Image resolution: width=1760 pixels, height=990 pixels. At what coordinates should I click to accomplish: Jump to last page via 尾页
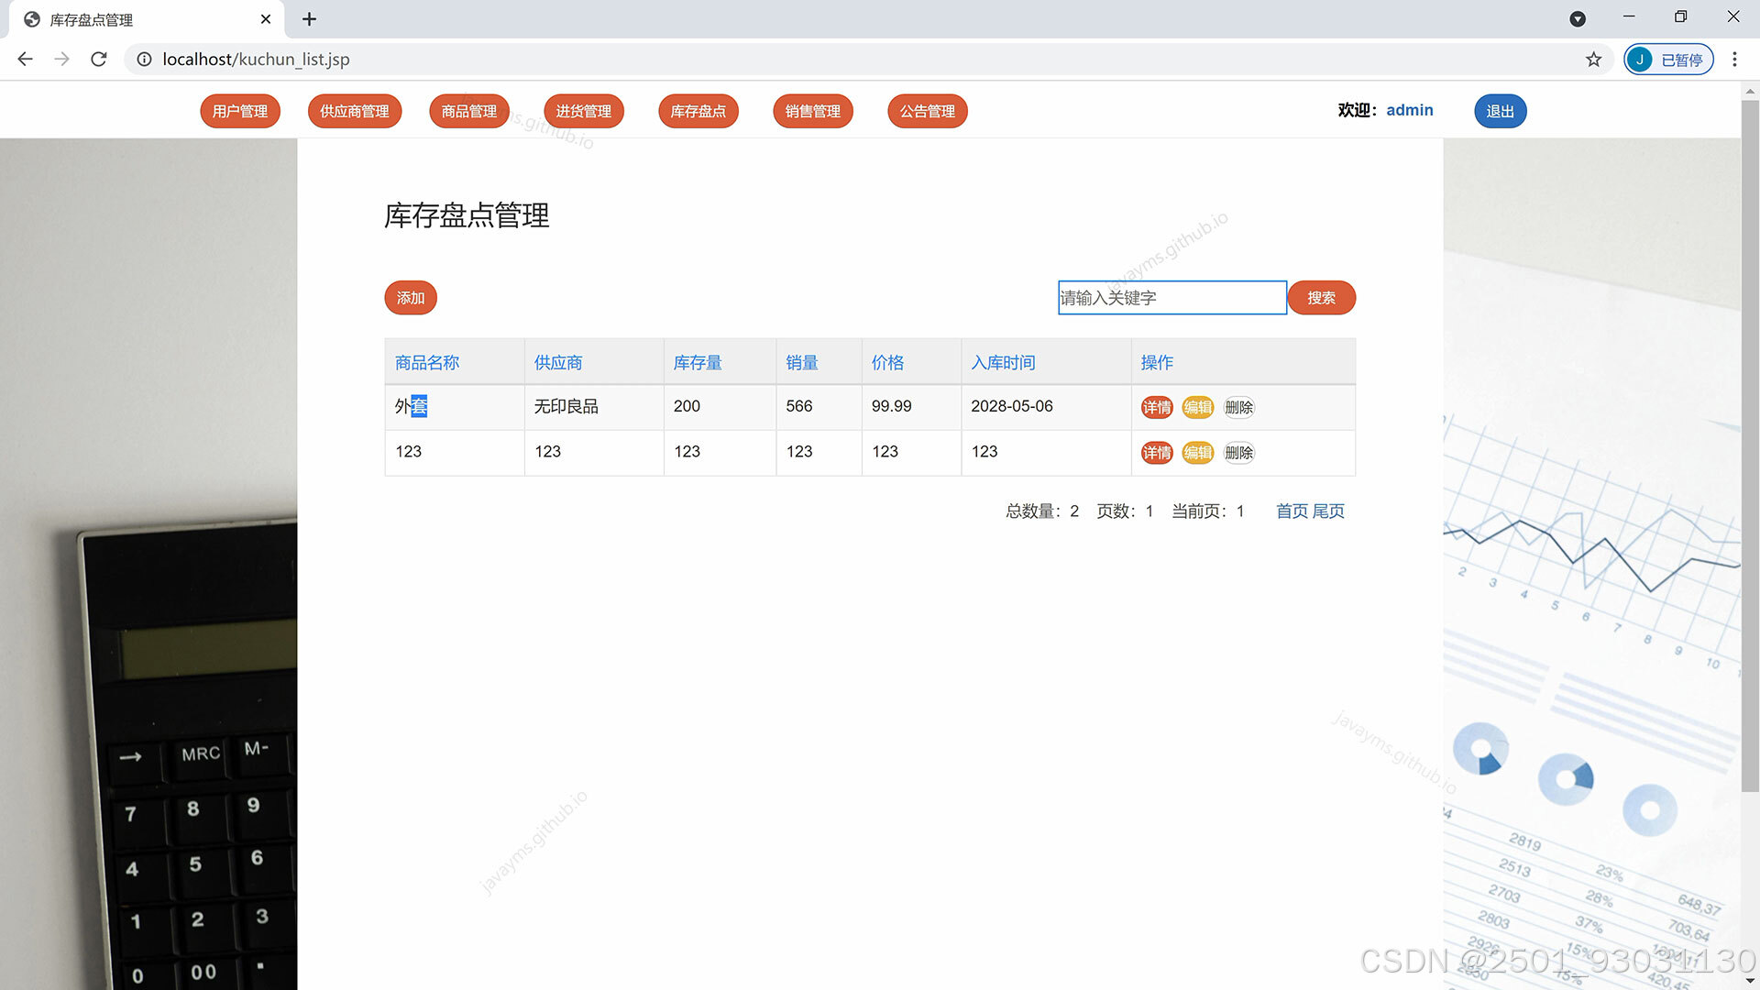[x=1329, y=511]
